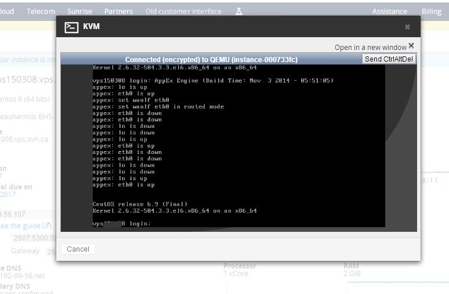Open the 'See the guide' link behind the dialog
Image resolution: width=449 pixels, height=294 pixels.
[25, 226]
